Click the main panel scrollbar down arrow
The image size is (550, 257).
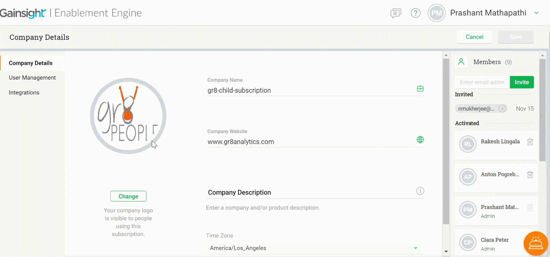[x=446, y=252]
